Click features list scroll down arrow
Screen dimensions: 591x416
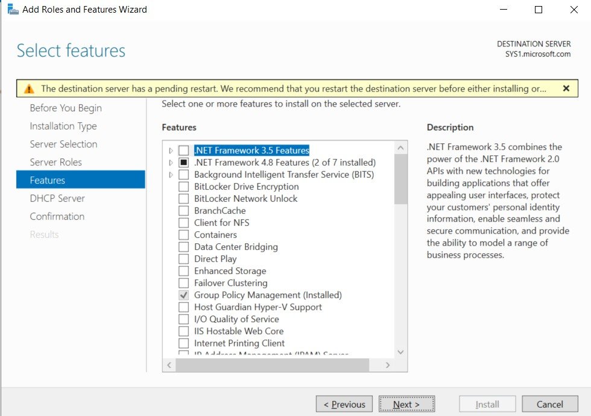(x=400, y=352)
